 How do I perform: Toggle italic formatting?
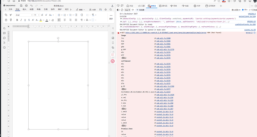pyautogui.click(x=21, y=20)
